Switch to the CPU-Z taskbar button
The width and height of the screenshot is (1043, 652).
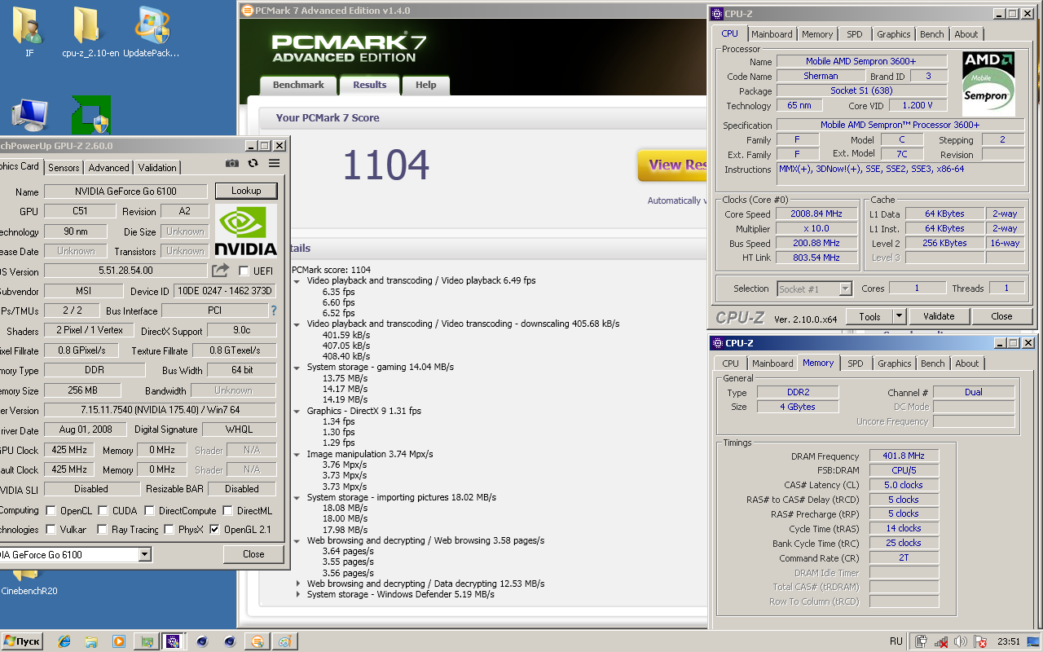[x=173, y=641]
